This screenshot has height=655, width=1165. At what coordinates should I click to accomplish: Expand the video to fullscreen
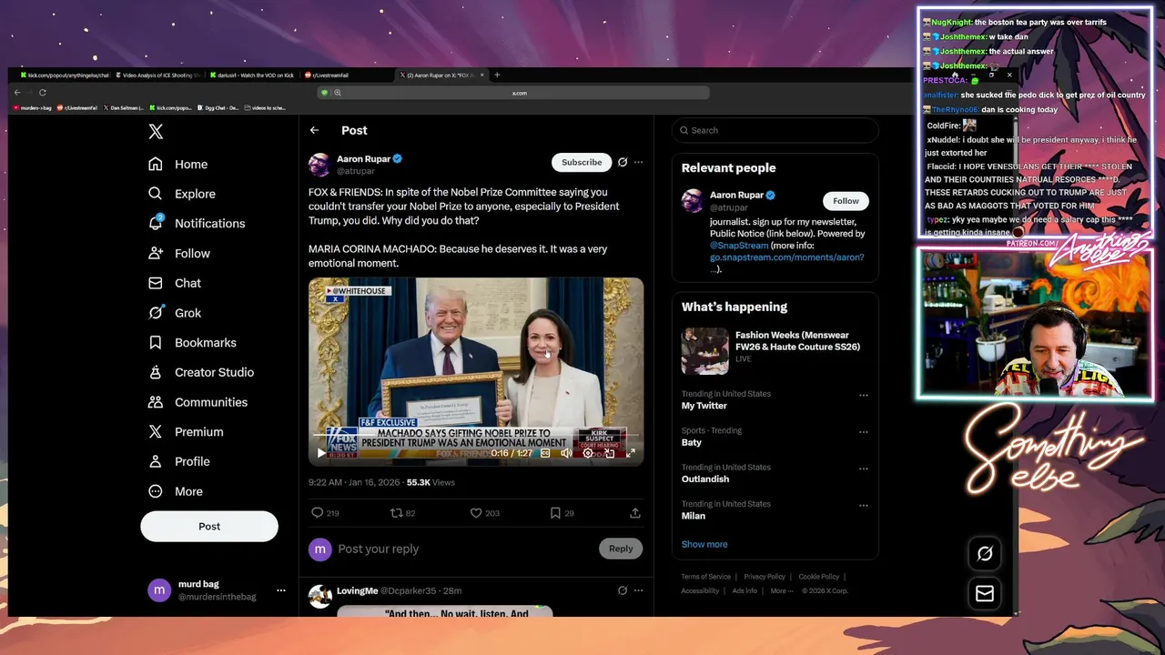(x=631, y=453)
